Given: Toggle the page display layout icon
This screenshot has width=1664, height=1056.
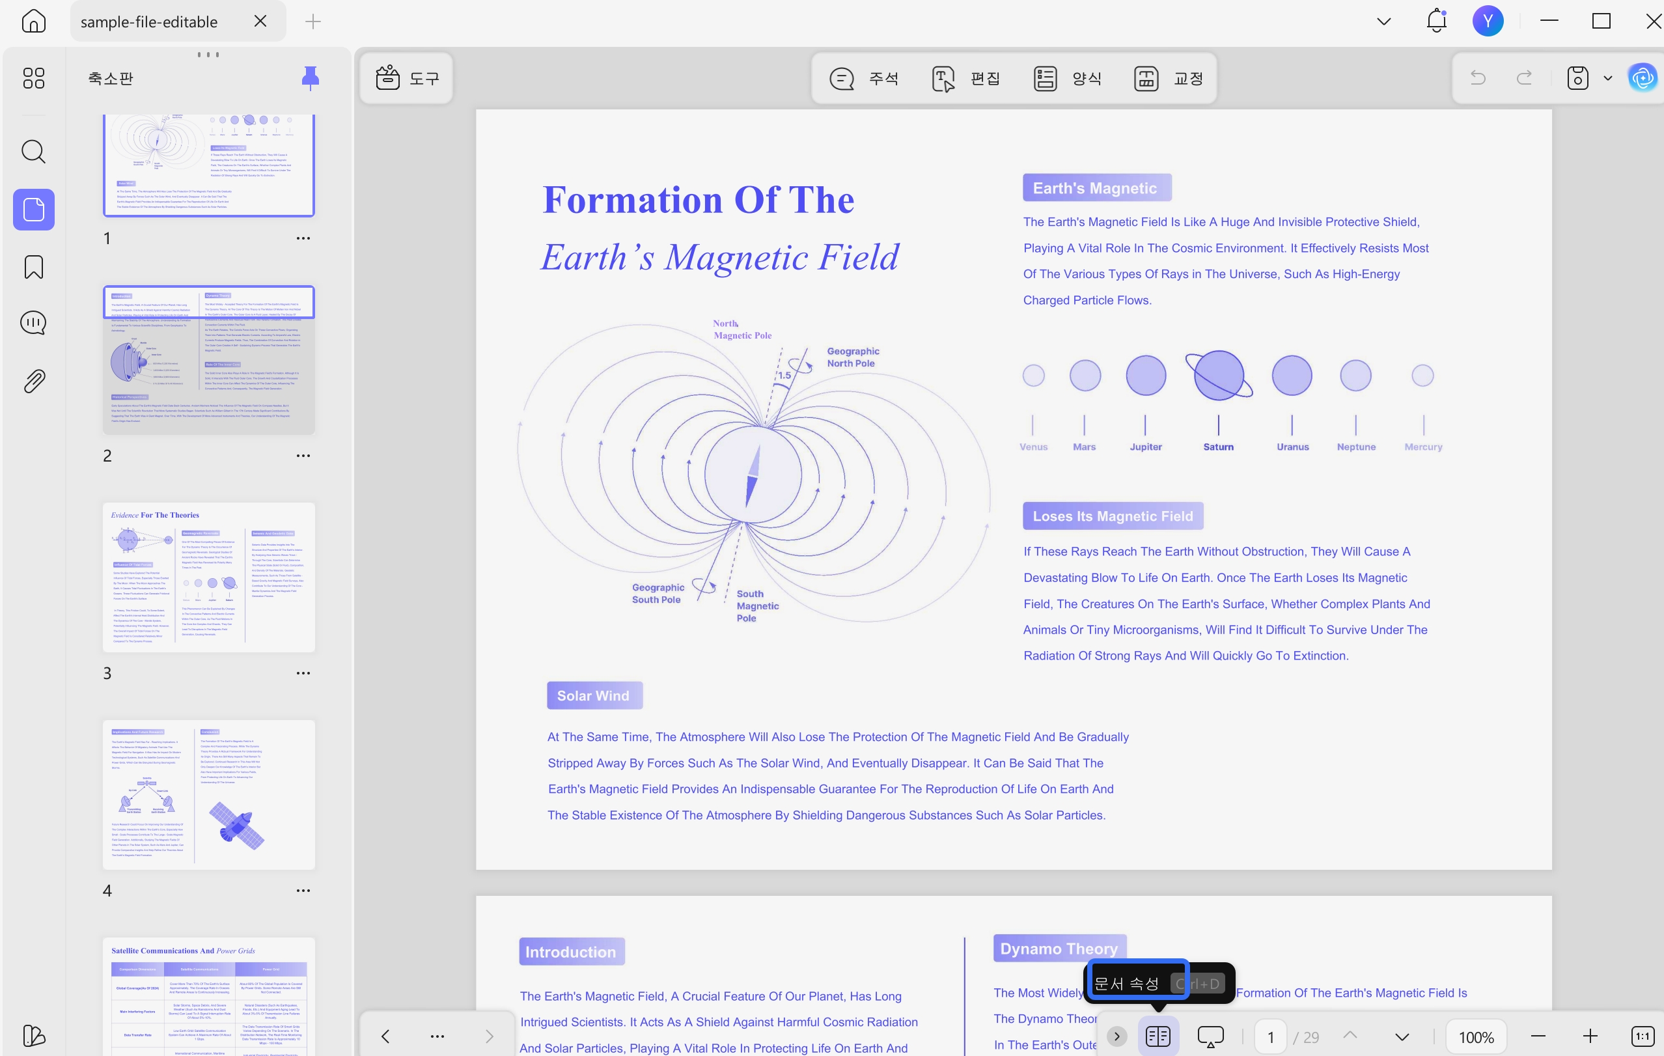Looking at the screenshot, I should click(1158, 1036).
